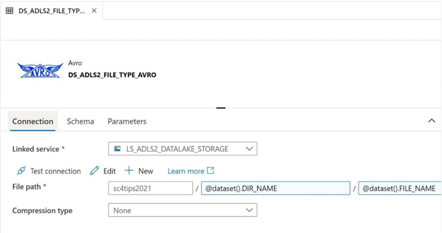Click the File path label
Viewport: 442px width, 233px height.
(27, 187)
